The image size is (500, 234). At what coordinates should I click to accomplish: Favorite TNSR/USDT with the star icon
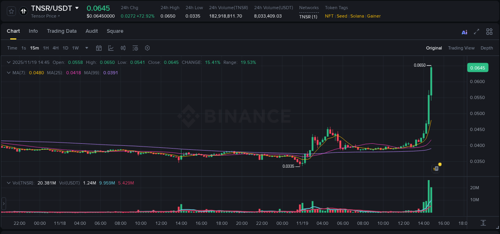(x=11, y=11)
